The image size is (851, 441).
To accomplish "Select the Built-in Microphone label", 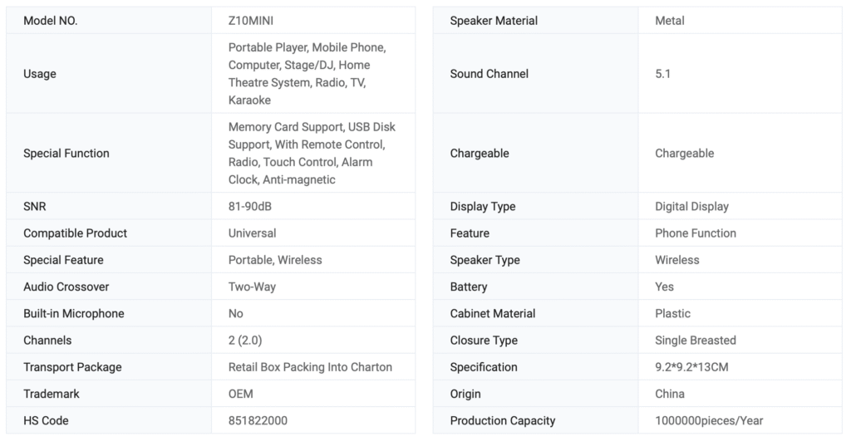I will [x=74, y=313].
